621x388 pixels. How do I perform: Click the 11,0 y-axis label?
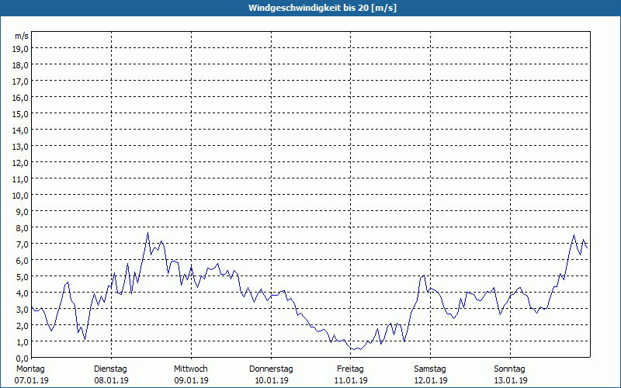click(x=21, y=179)
